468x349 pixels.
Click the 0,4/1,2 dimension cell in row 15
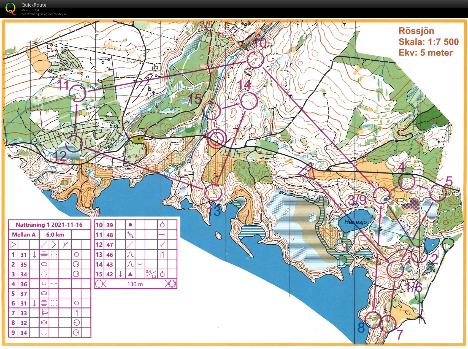coord(151,274)
